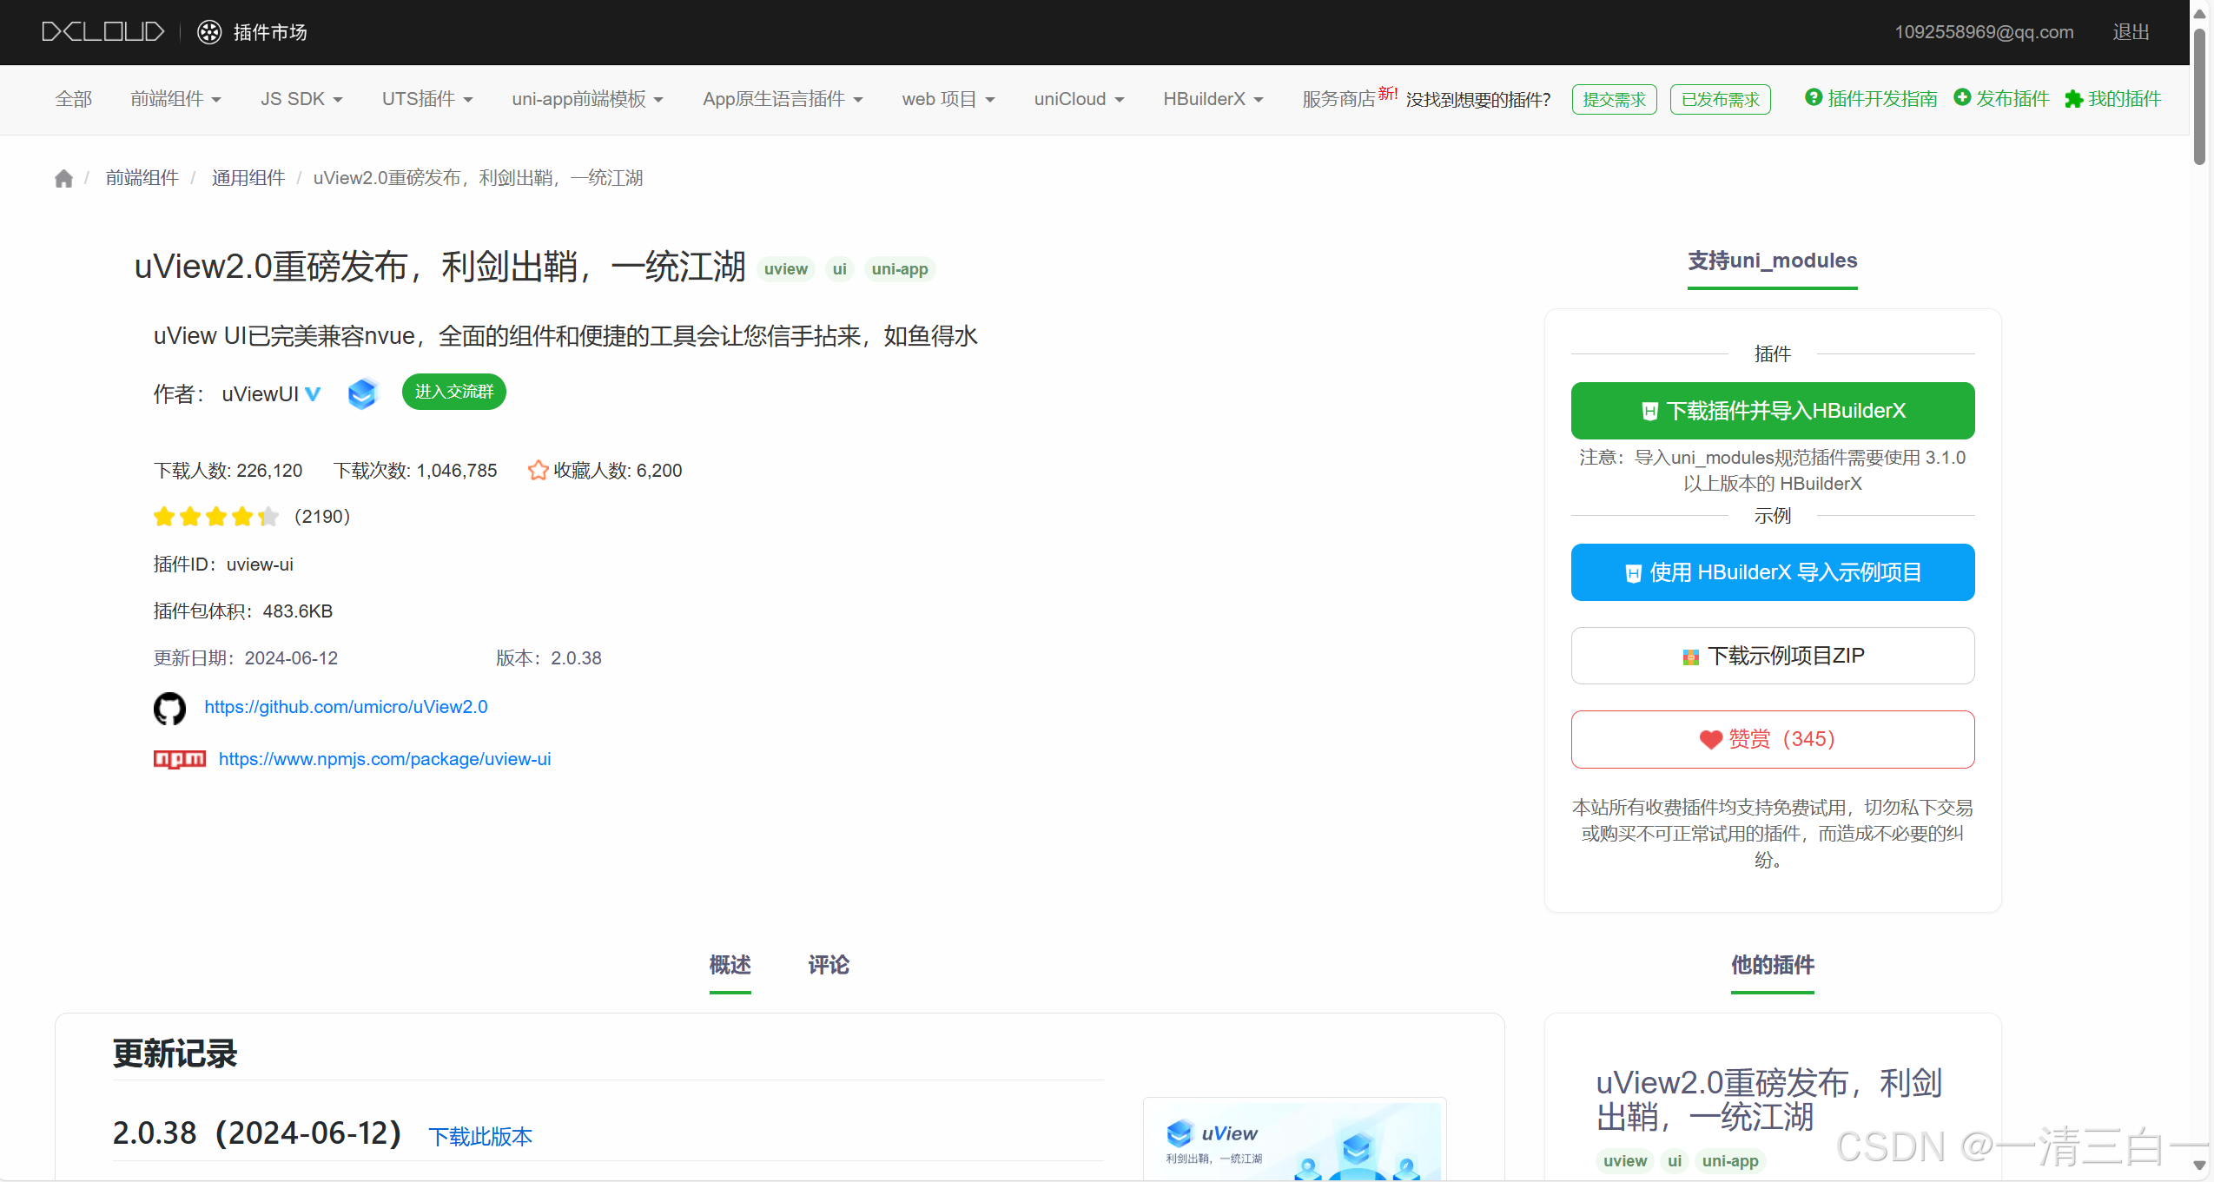This screenshot has width=2214, height=1182.
Task: Click the 赞赏 (345) button
Action: point(1772,739)
